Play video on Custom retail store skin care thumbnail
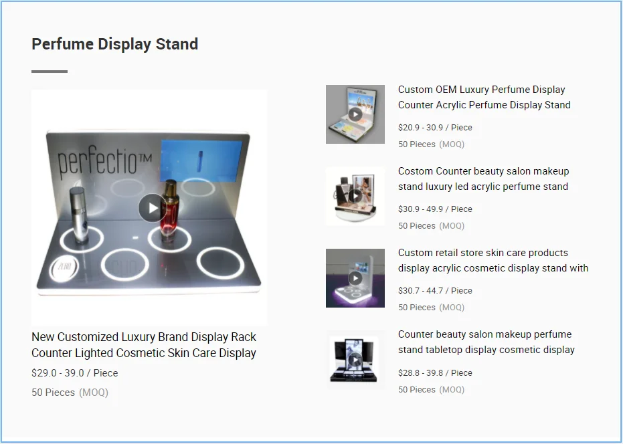The image size is (623, 444). [355, 278]
